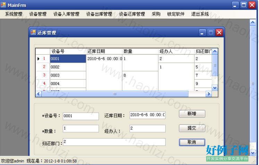The height and width of the screenshot is (165, 259).
Task: Maximize the MainFrm window
Action: coord(244,5)
